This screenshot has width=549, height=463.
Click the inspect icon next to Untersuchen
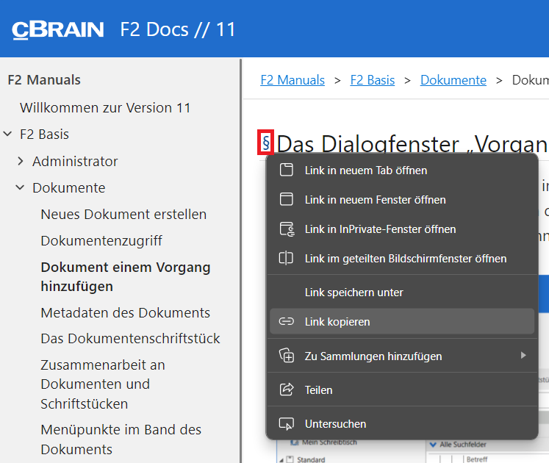(287, 423)
